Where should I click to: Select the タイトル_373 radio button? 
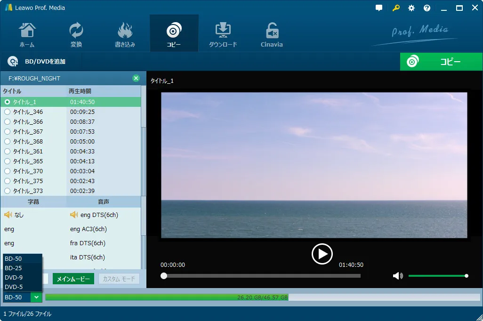8,191
